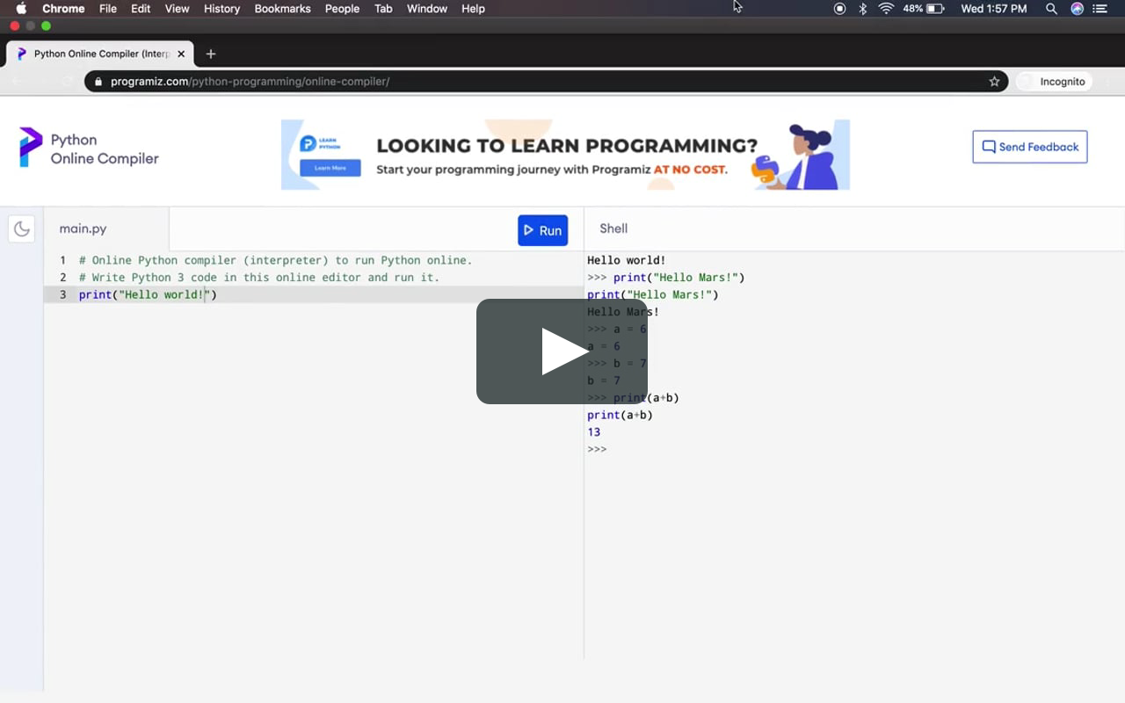Click the battery status icon

[x=935, y=9]
